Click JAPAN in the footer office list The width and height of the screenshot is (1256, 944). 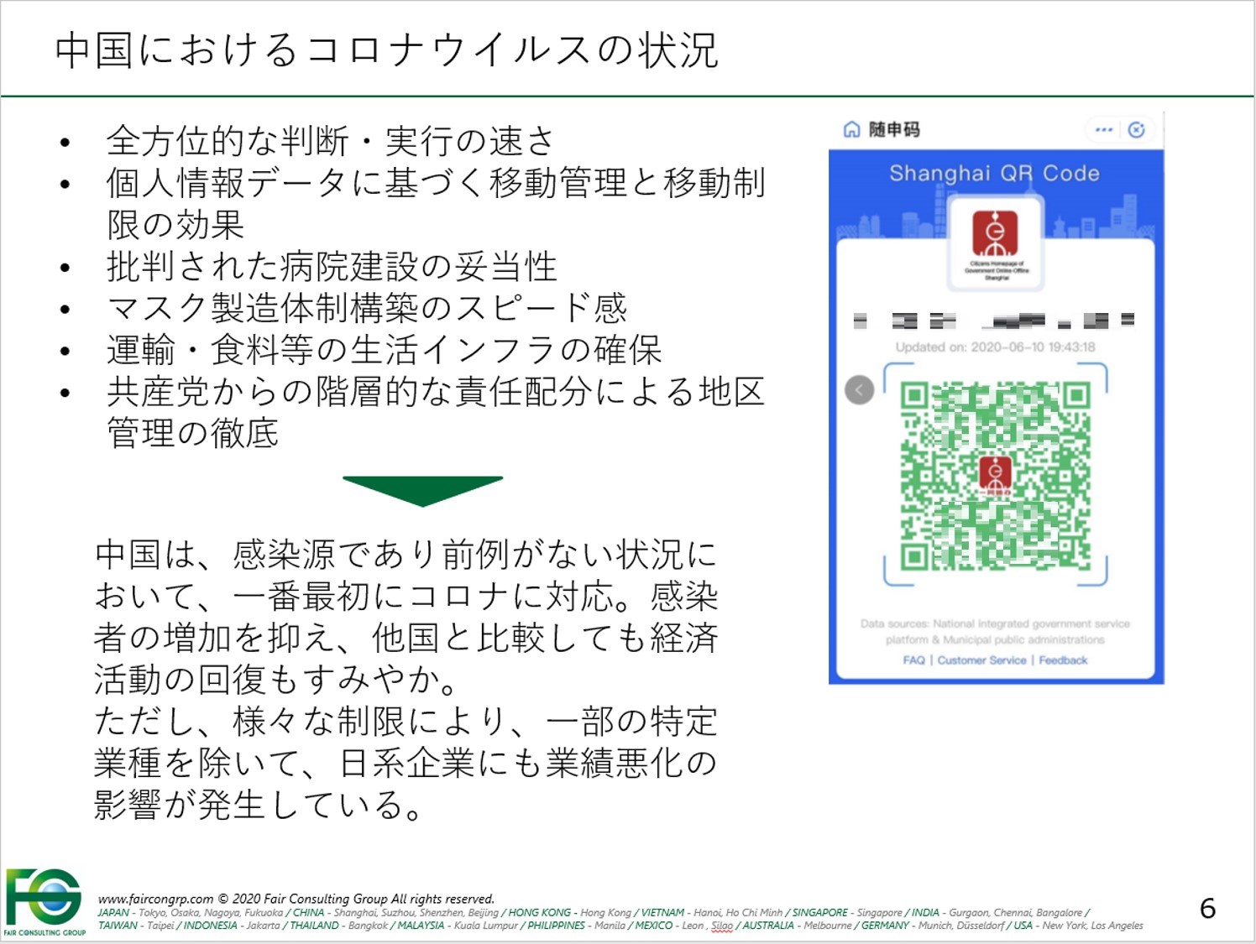click(113, 912)
